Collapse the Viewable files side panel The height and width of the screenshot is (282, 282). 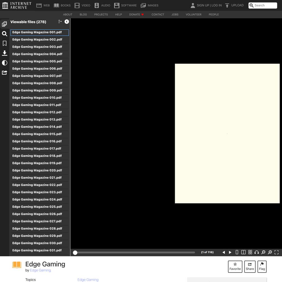(x=67, y=22)
